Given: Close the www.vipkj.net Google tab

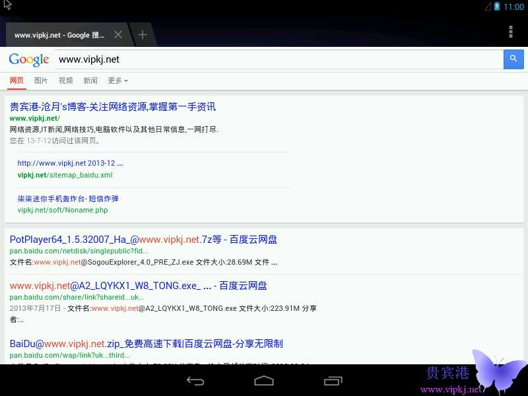Looking at the screenshot, I should pyautogui.click(x=118, y=34).
